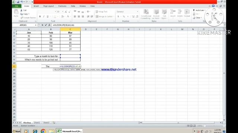Apply Percent Style
The image size is (238, 133).
pos(124,16)
